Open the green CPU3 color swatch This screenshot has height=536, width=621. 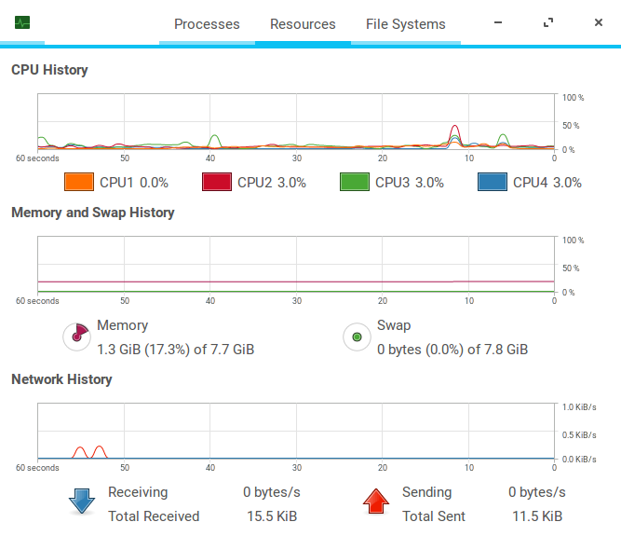[355, 183]
